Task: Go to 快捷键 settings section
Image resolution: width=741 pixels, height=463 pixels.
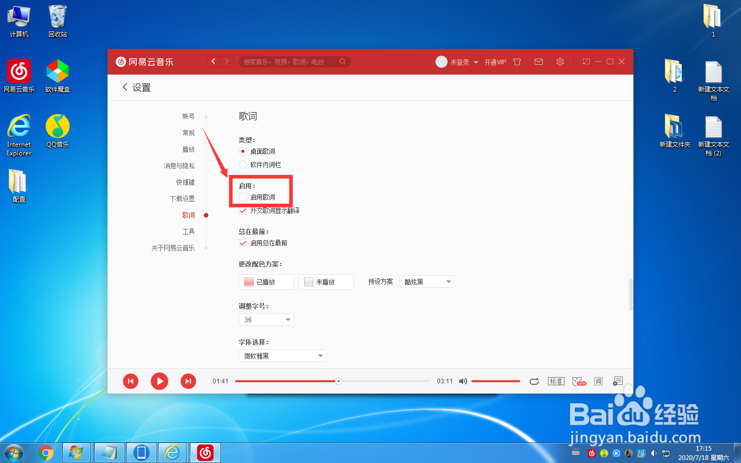Action: tap(185, 182)
